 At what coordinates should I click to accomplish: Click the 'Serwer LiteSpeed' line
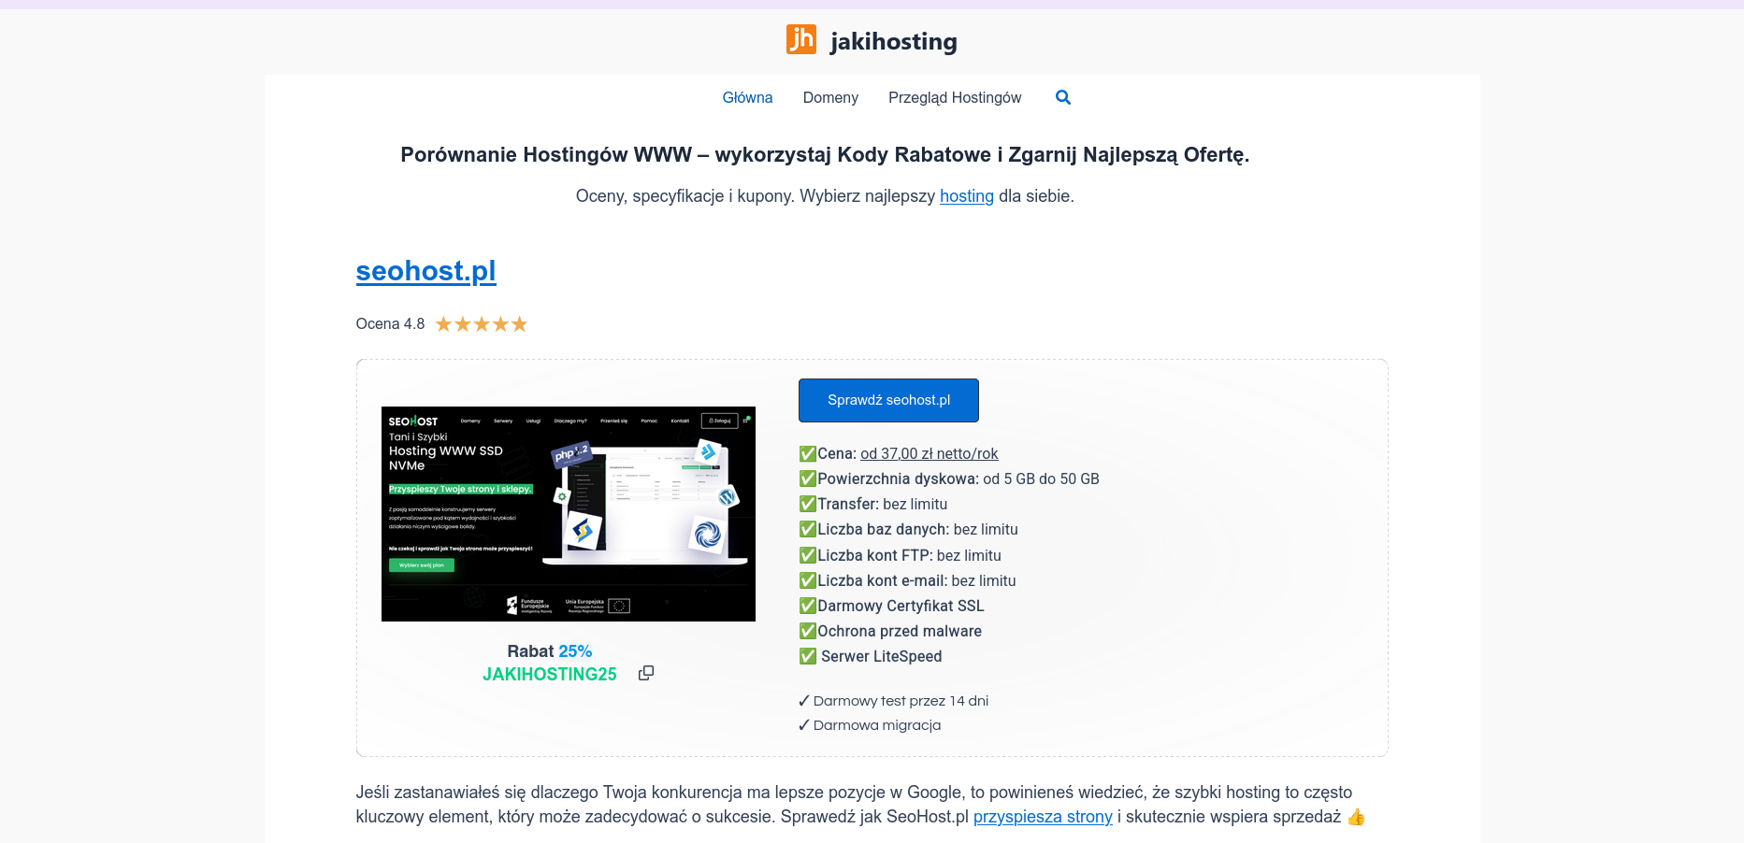(871, 656)
